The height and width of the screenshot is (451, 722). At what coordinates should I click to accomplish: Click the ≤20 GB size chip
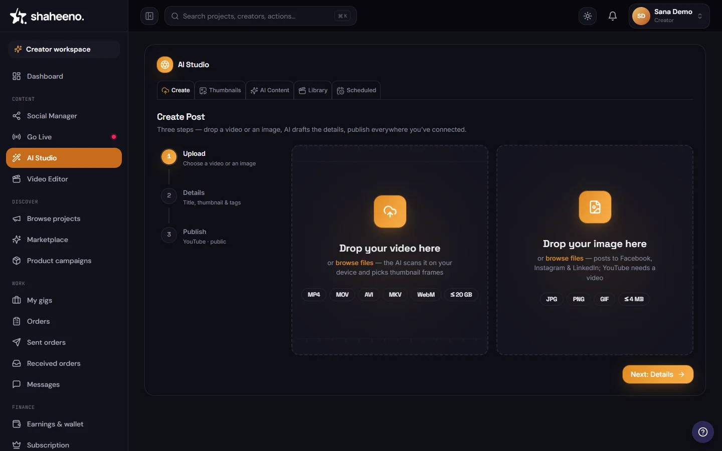(x=461, y=295)
